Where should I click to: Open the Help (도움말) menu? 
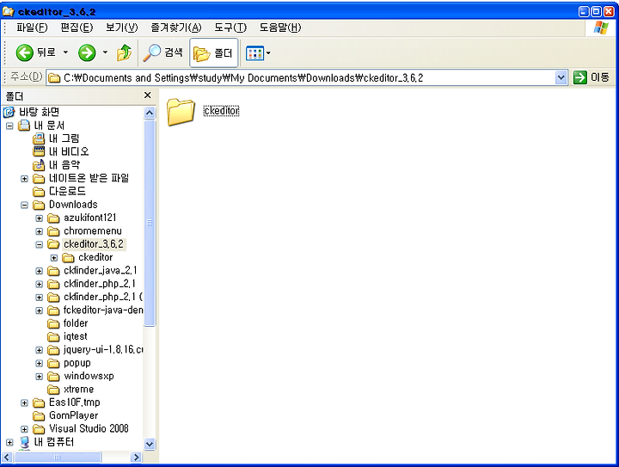point(280,28)
